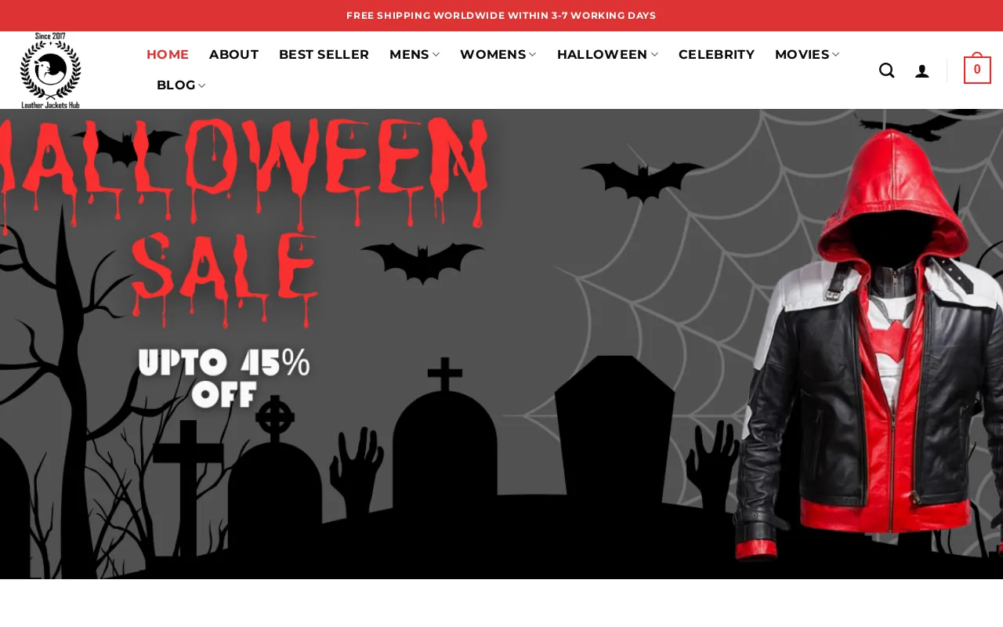Open the account login icon
Image resolution: width=1003 pixels, height=627 pixels.
tap(922, 71)
